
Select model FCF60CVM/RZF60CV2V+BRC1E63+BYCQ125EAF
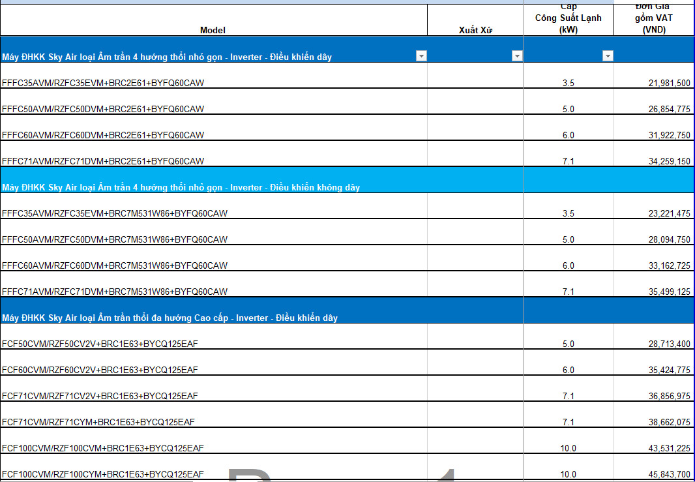100,370
